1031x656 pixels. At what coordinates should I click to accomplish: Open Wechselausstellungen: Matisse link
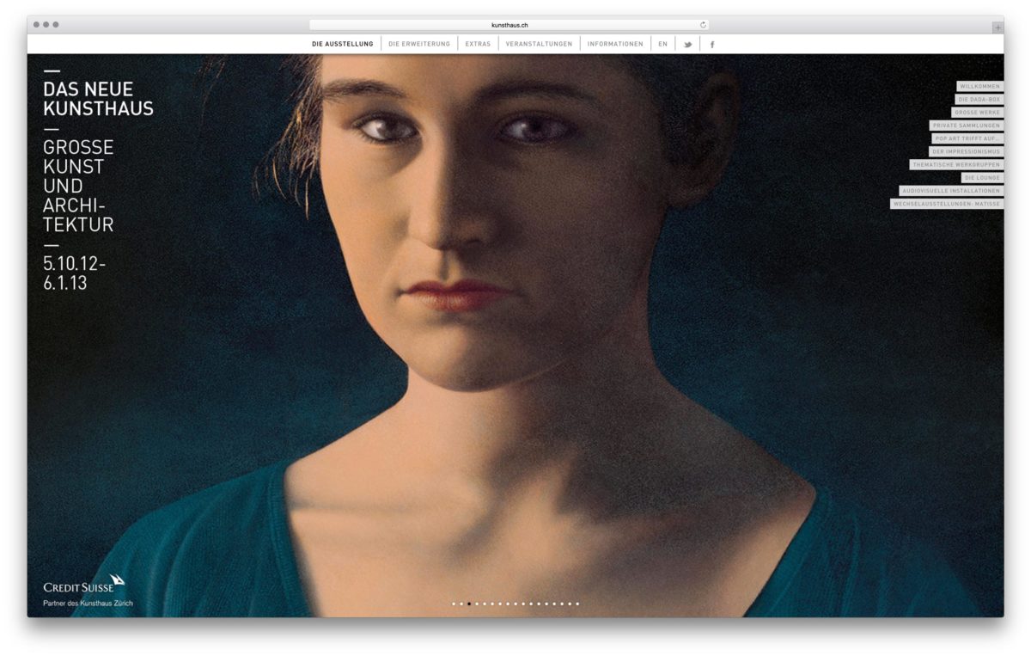[946, 204]
